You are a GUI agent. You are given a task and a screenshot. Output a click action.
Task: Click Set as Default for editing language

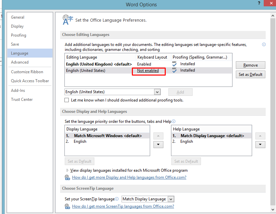tap(250, 75)
